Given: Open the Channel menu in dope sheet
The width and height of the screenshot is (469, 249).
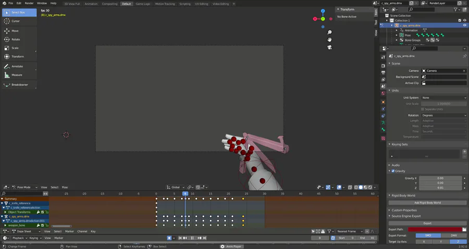Looking at the screenshot, I should click(x=82, y=231).
